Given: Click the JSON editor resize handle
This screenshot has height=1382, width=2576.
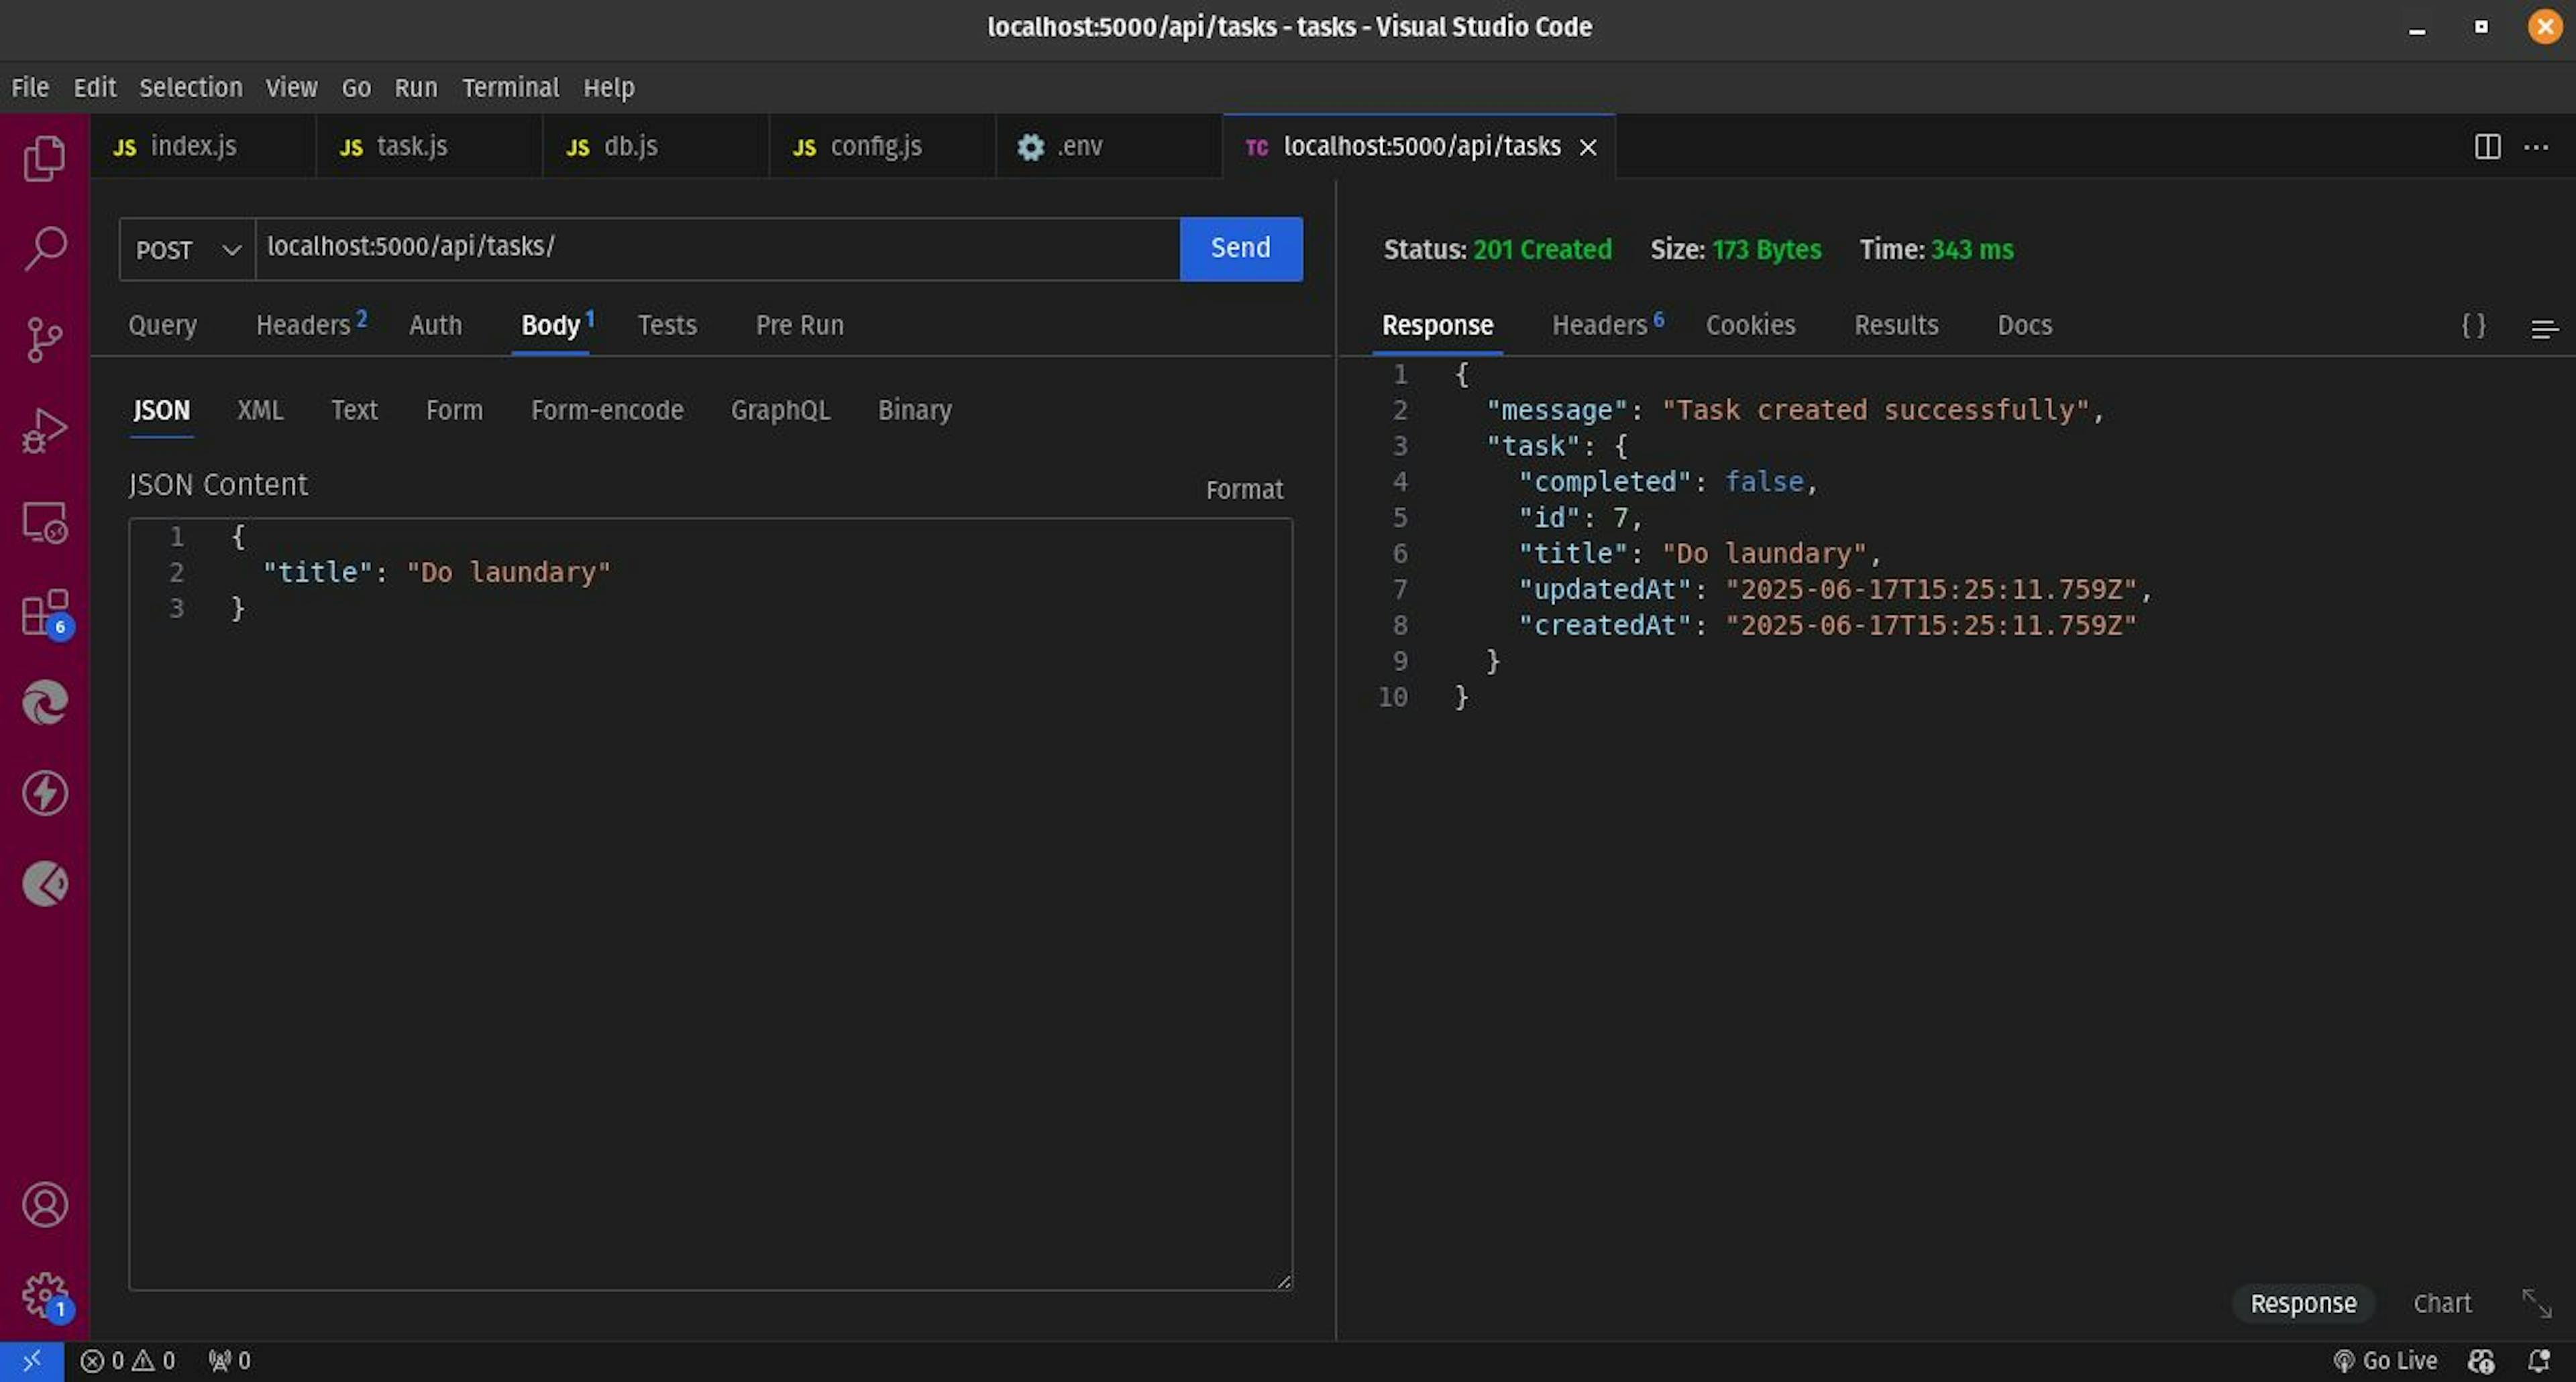Looking at the screenshot, I should 1284,1281.
